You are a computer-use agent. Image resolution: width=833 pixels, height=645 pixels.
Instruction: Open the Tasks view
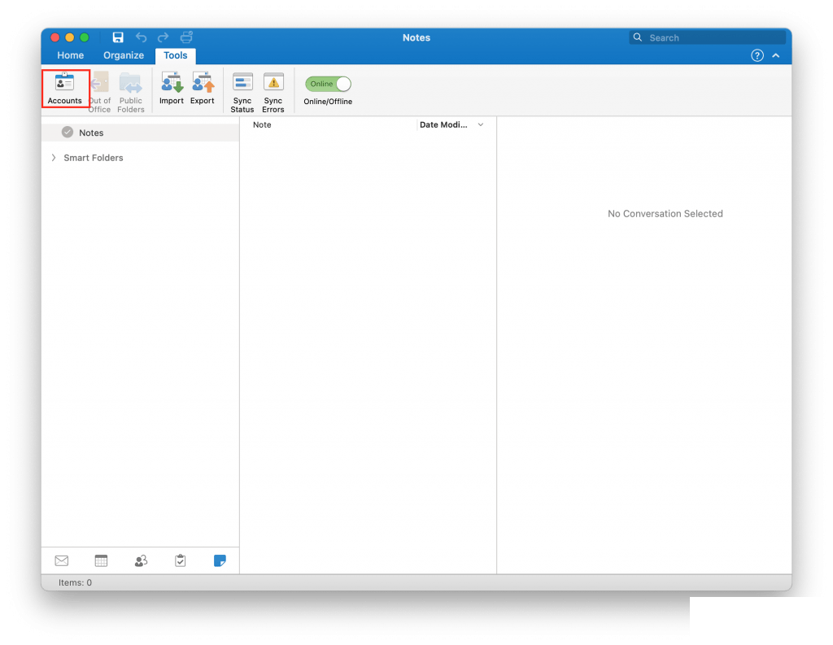[180, 560]
